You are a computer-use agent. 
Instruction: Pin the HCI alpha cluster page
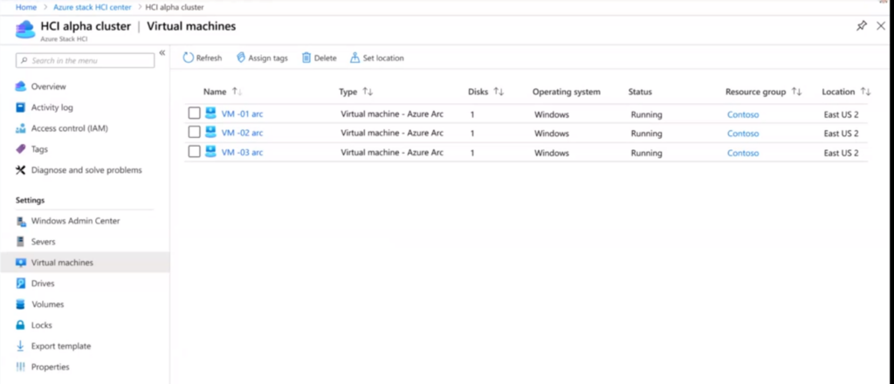[x=862, y=25]
